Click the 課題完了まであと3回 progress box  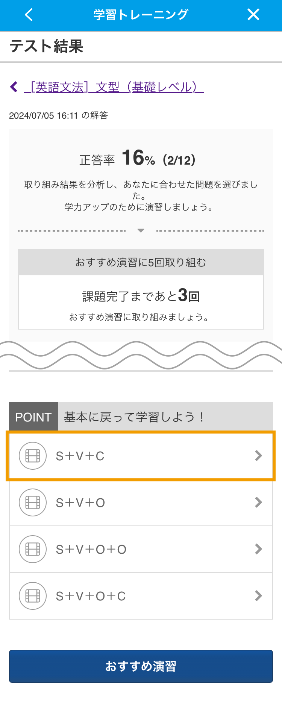(141, 302)
